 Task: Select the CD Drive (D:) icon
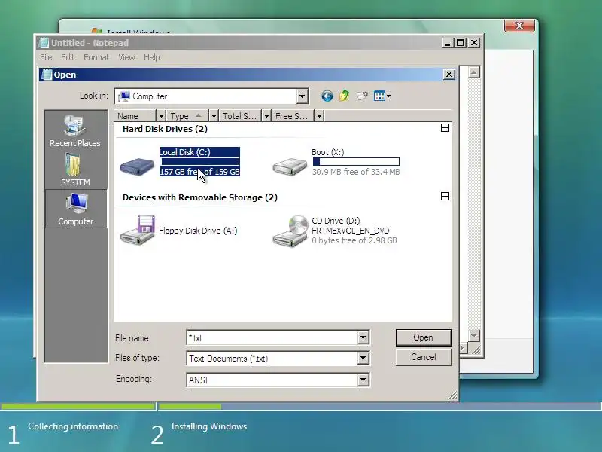tap(290, 231)
